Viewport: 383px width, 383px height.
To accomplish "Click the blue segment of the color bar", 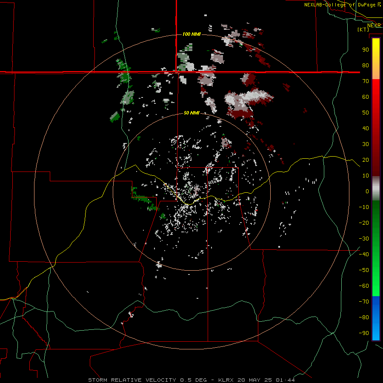I will (376, 318).
